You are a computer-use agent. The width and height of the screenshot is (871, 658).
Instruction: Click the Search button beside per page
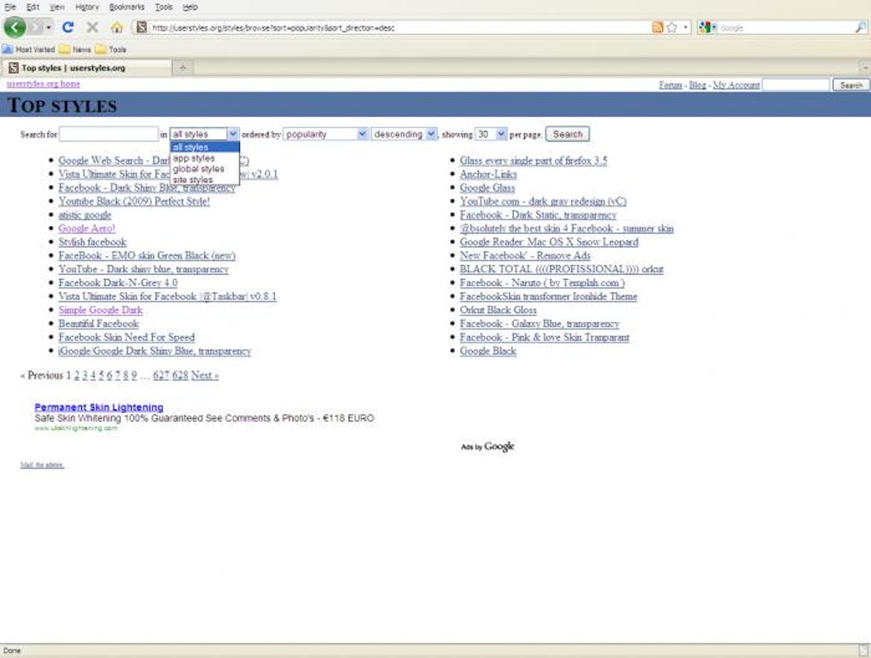pyautogui.click(x=568, y=134)
